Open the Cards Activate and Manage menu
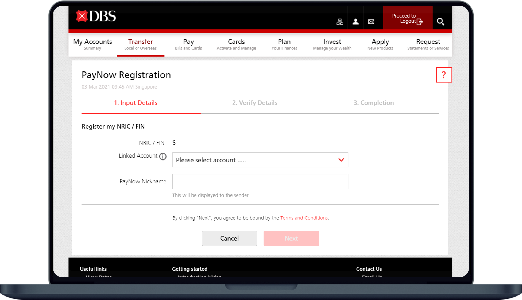Screen dimensions: 522x300 (236, 44)
